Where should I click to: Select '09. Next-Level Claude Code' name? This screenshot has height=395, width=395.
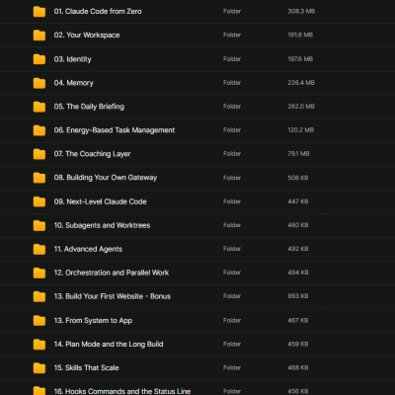tap(100, 201)
